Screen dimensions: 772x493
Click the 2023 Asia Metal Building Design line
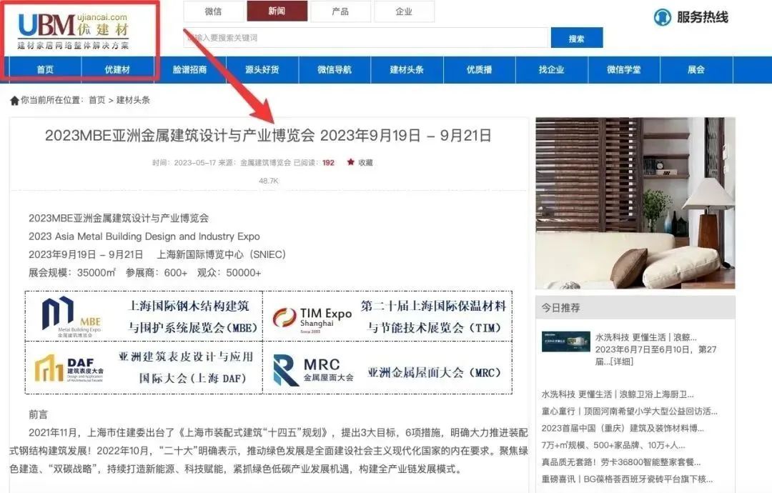point(144,236)
